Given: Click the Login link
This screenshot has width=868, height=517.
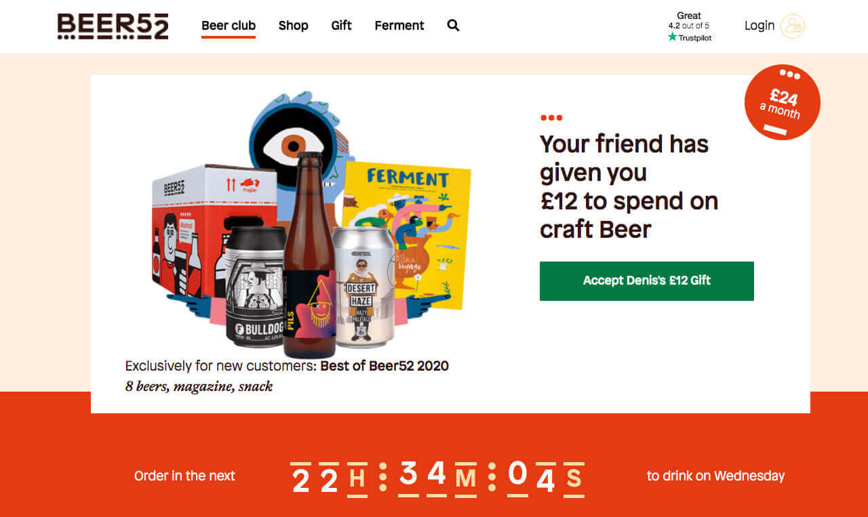Looking at the screenshot, I should (x=759, y=26).
